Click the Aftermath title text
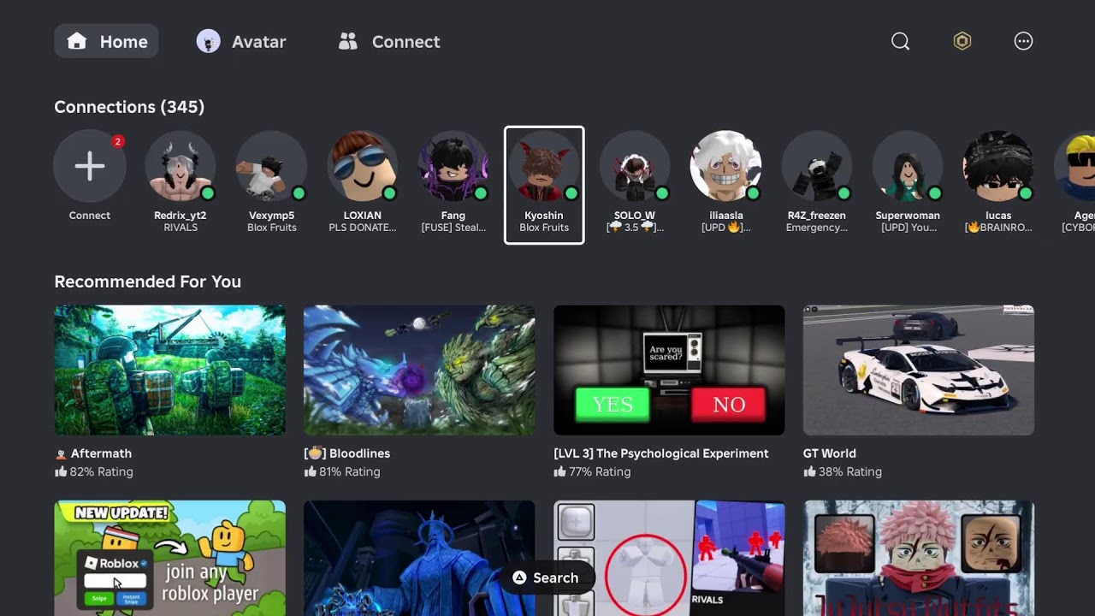 click(101, 453)
